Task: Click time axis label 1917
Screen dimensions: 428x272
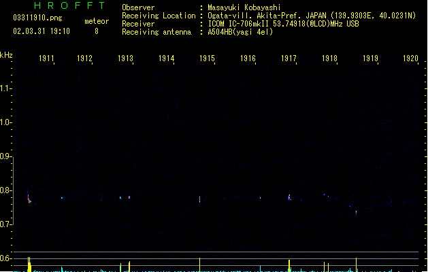Action: (x=289, y=58)
